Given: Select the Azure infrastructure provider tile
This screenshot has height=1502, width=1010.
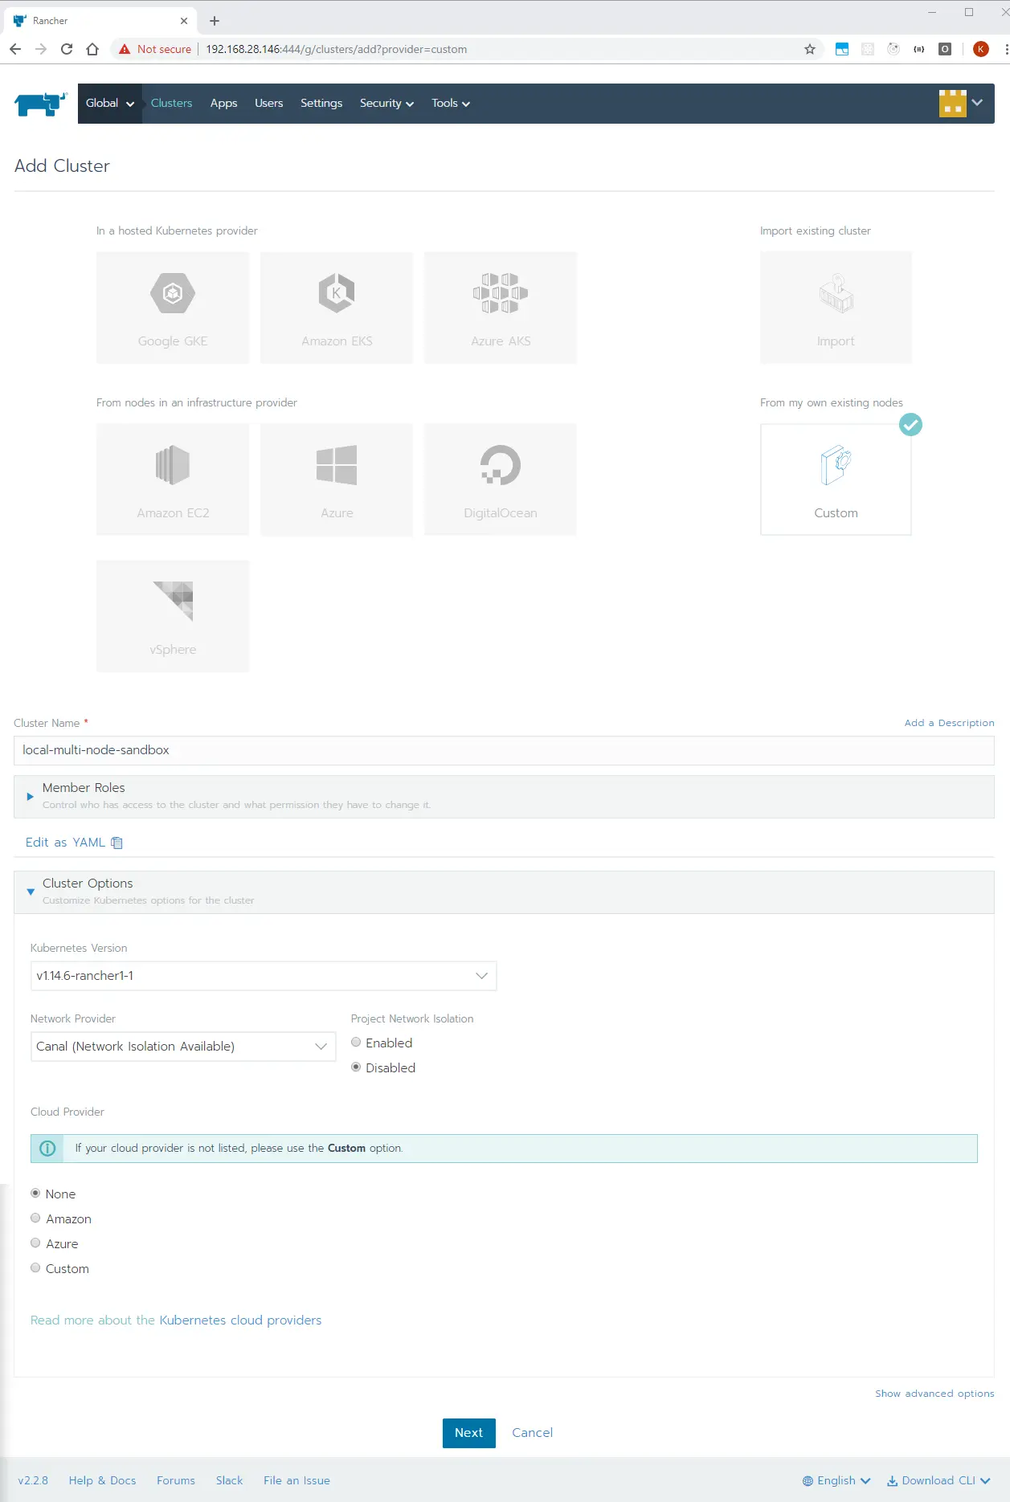Looking at the screenshot, I should click(337, 480).
